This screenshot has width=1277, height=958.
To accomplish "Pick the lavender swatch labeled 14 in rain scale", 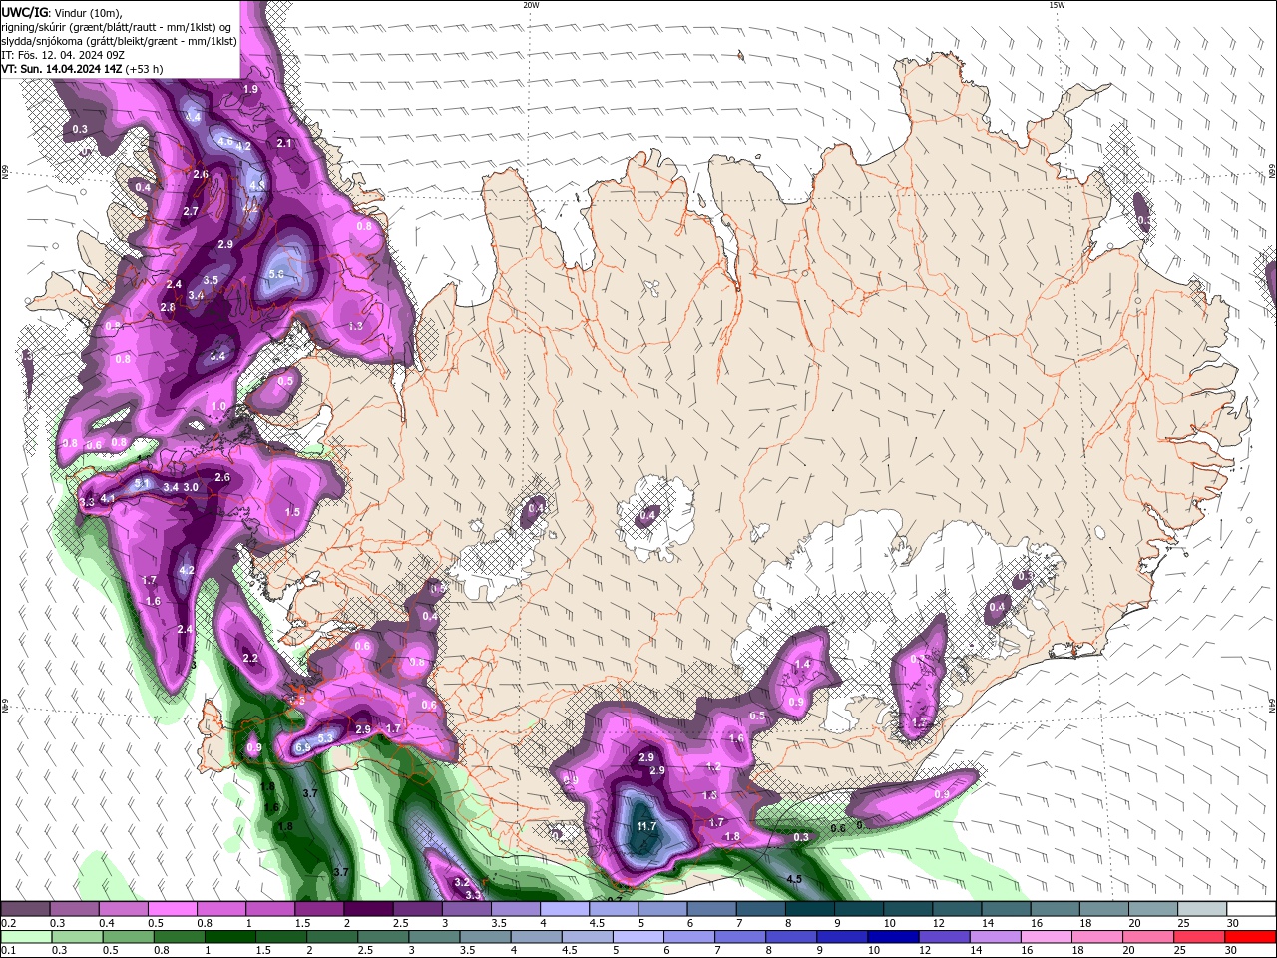I will point(996,937).
